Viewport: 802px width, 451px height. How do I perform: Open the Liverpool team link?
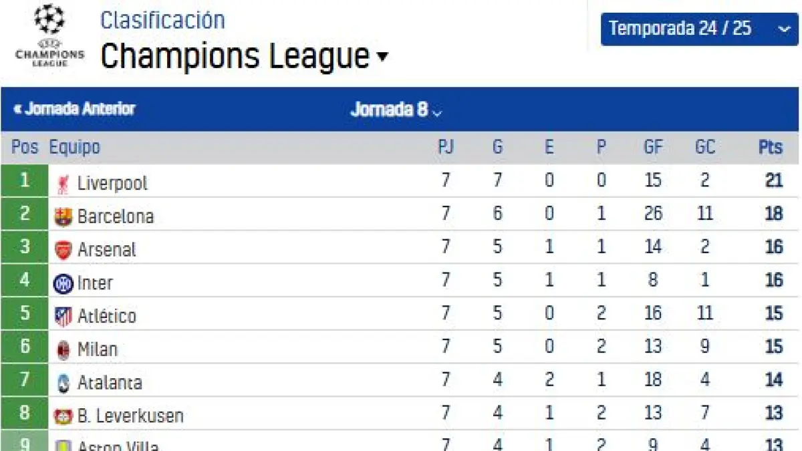[112, 184]
